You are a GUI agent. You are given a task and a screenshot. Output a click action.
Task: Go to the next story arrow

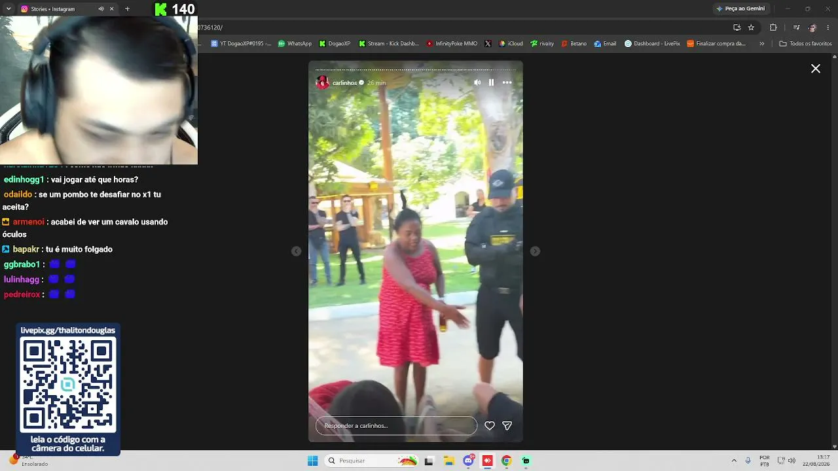(x=535, y=251)
